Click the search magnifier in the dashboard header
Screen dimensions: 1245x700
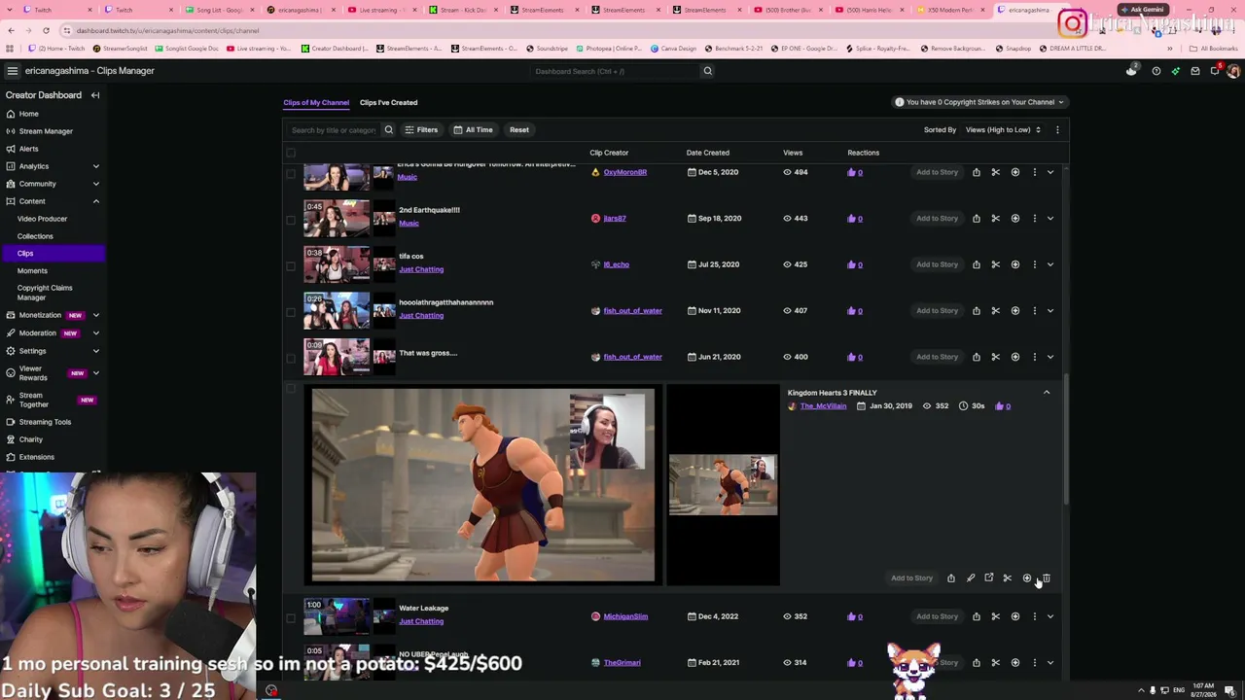(707, 71)
